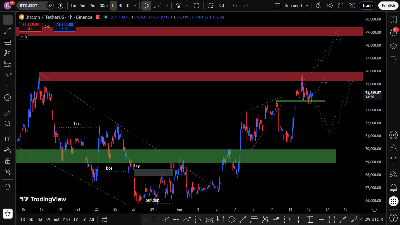Set date range to 1D
This screenshot has height=225, width=400.
pyautogui.click(x=23, y=219)
